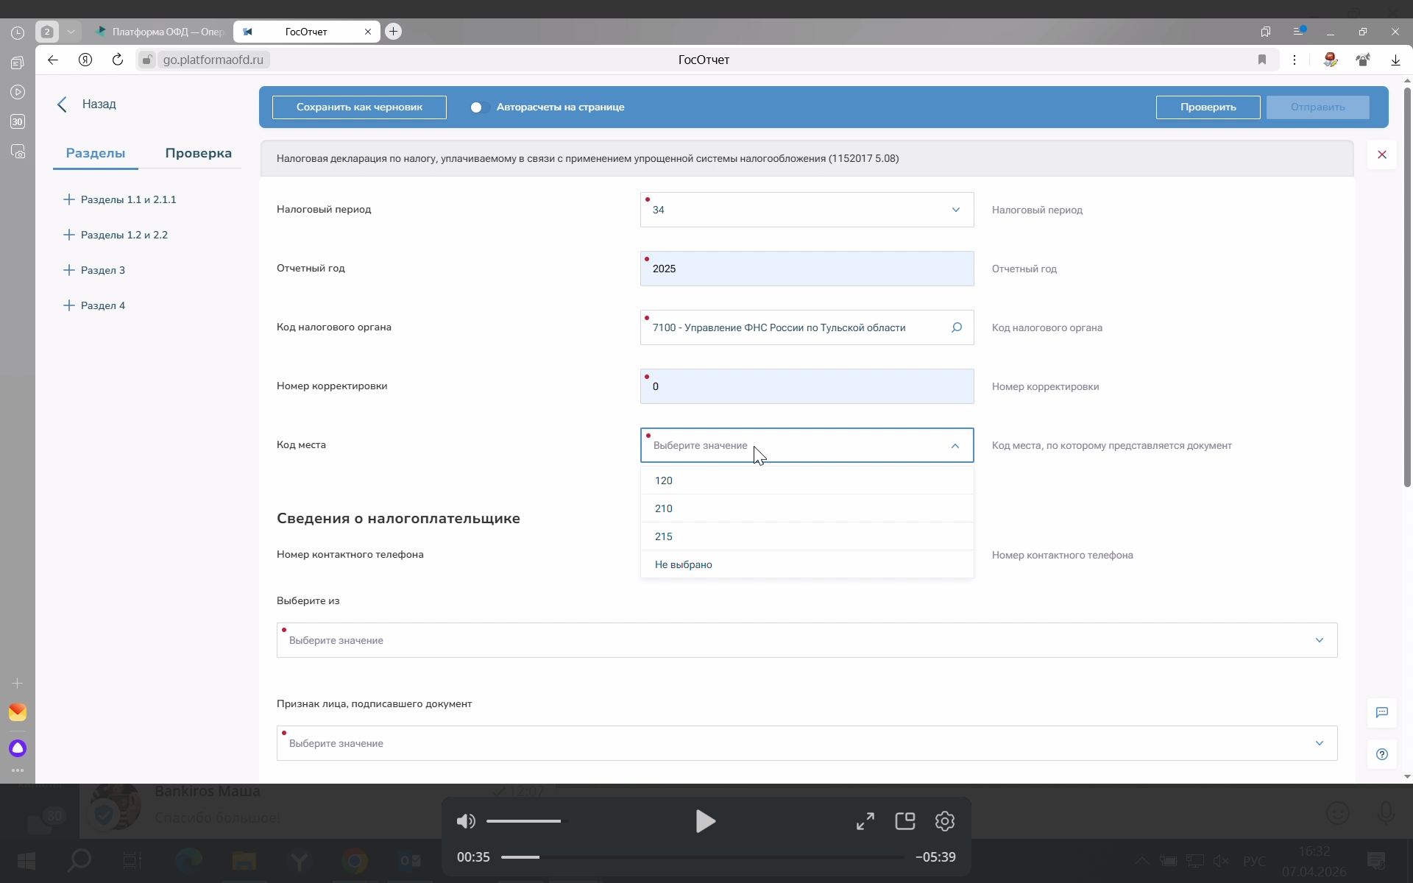Switch to the Проверка tab
Screen dimensions: 1413x883
(198, 153)
